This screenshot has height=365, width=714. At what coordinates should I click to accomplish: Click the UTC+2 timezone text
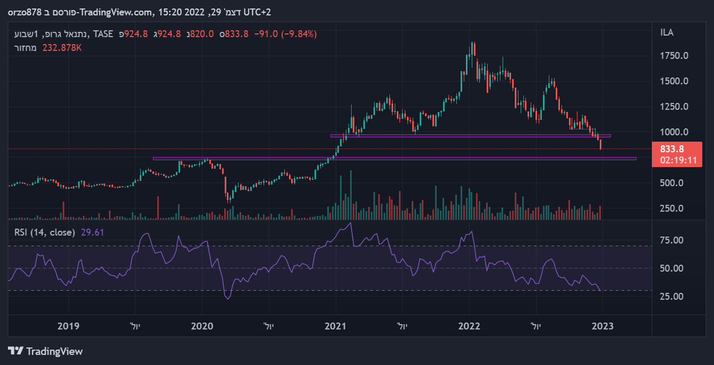[x=257, y=12]
